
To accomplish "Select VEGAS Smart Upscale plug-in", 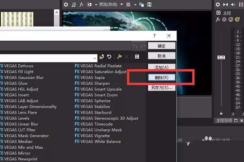I will 98,89.
